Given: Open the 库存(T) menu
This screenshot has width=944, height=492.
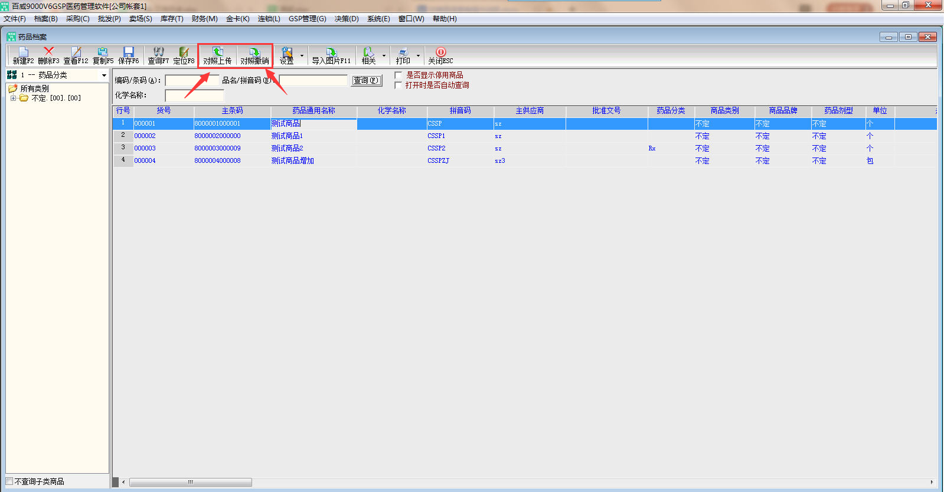Looking at the screenshot, I should click(x=172, y=19).
